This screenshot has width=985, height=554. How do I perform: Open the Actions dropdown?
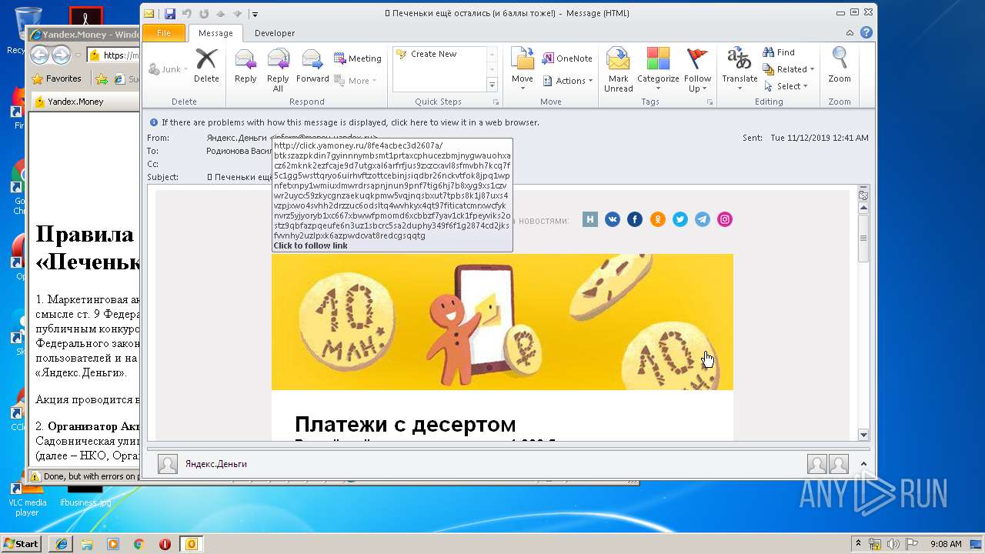568,81
